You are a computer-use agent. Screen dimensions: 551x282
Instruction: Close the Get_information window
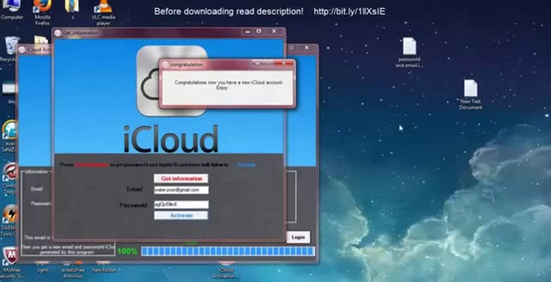click(x=274, y=31)
